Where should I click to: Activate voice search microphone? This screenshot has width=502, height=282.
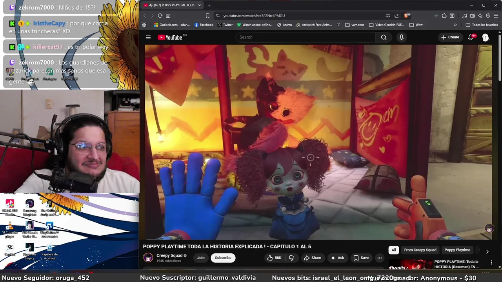pos(401,37)
